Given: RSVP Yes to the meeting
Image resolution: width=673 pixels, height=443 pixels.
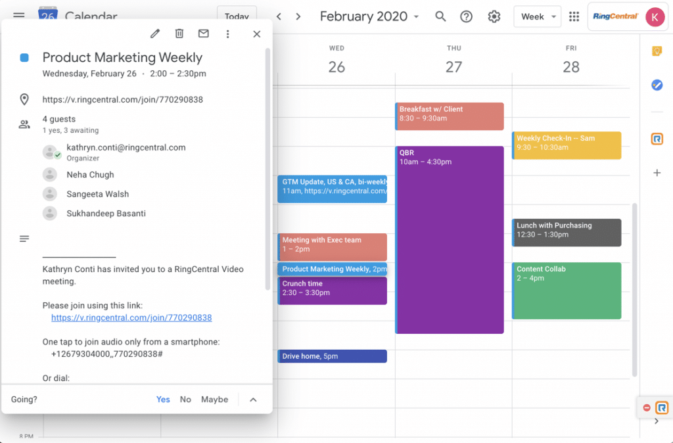Looking at the screenshot, I should point(163,399).
